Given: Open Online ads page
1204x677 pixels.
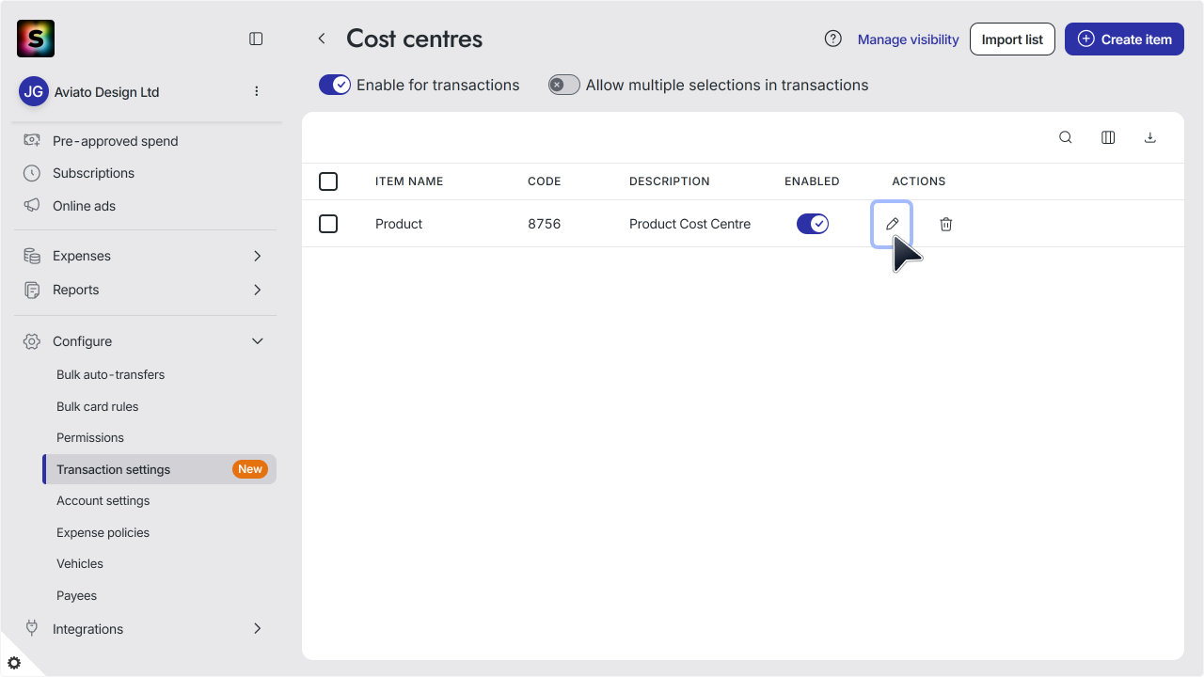Looking at the screenshot, I should (84, 206).
